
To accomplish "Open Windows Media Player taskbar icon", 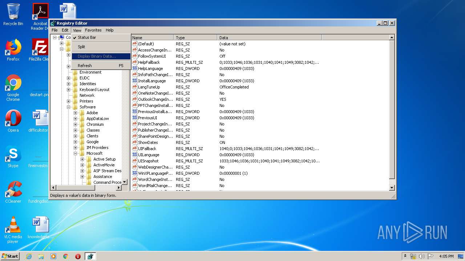I will pos(53,256).
